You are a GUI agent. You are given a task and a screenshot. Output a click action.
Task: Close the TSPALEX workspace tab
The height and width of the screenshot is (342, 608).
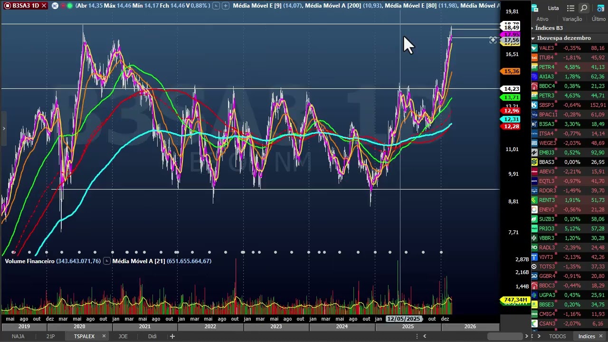click(104, 336)
